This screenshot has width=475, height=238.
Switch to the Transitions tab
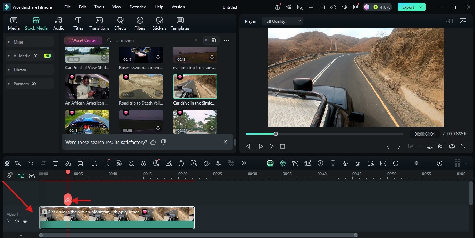point(99,23)
